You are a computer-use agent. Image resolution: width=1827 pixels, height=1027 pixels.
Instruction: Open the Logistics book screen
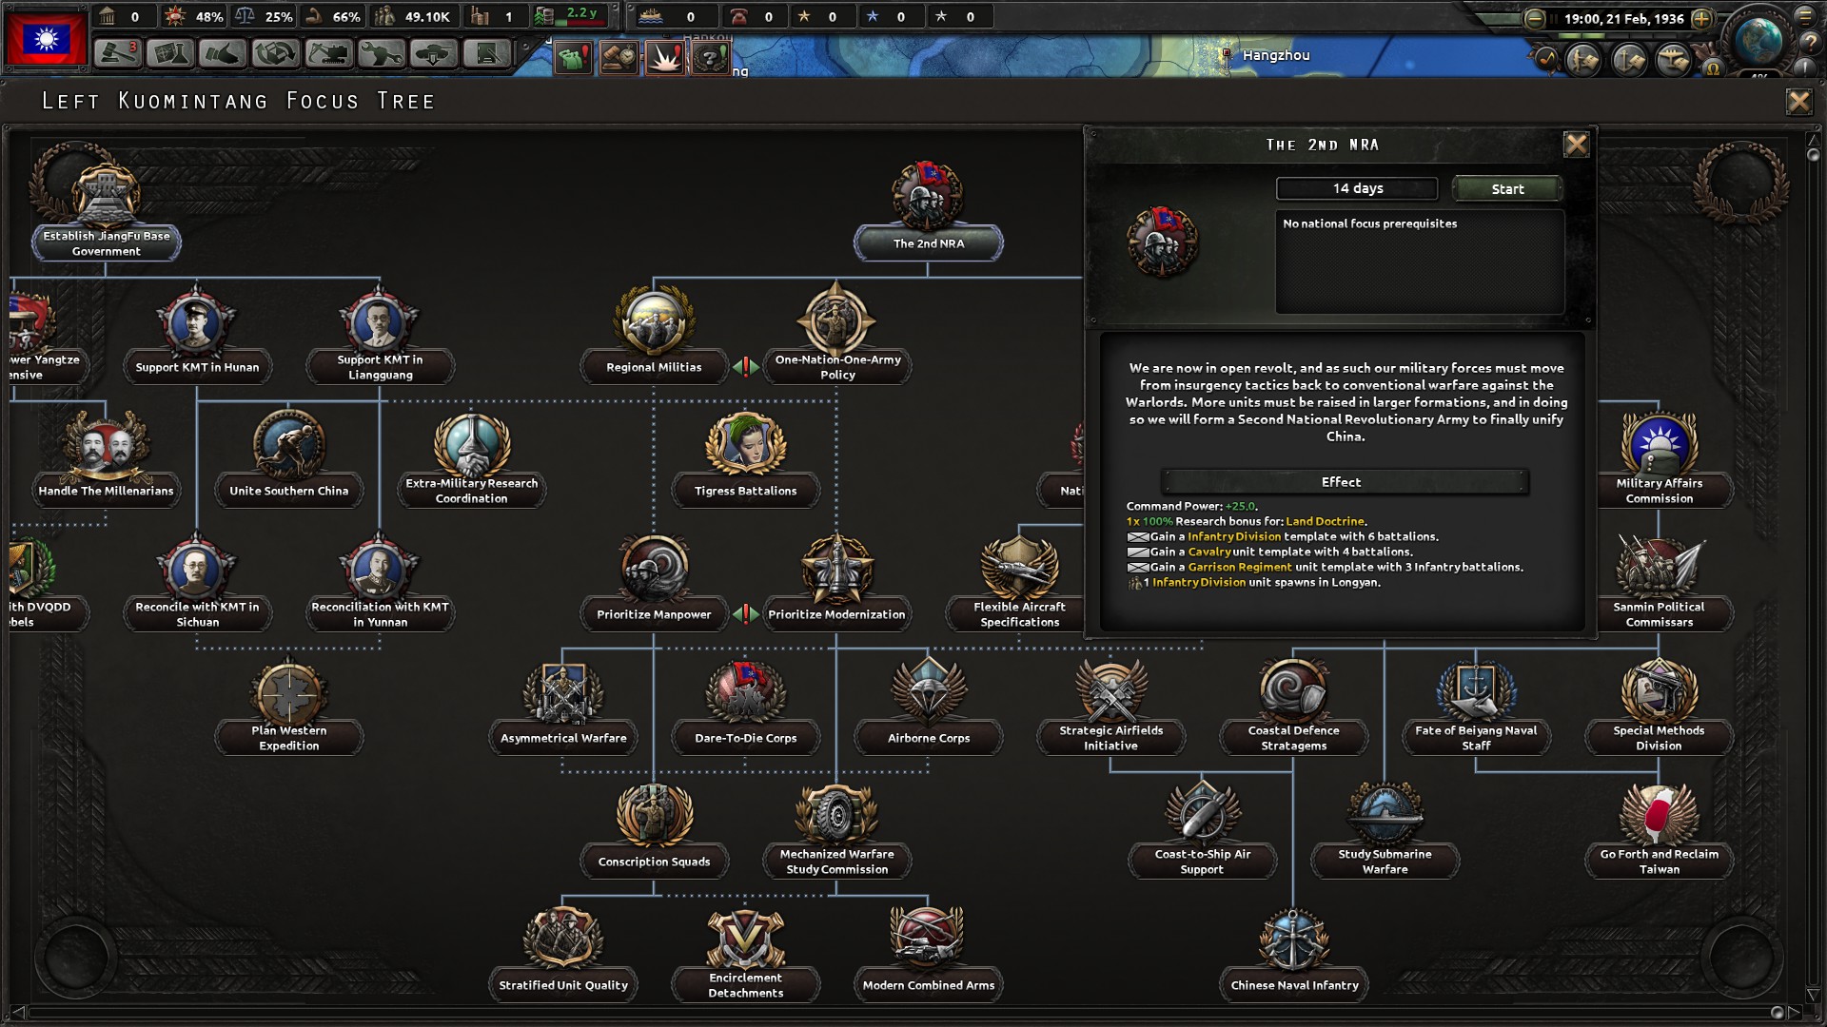tap(486, 53)
